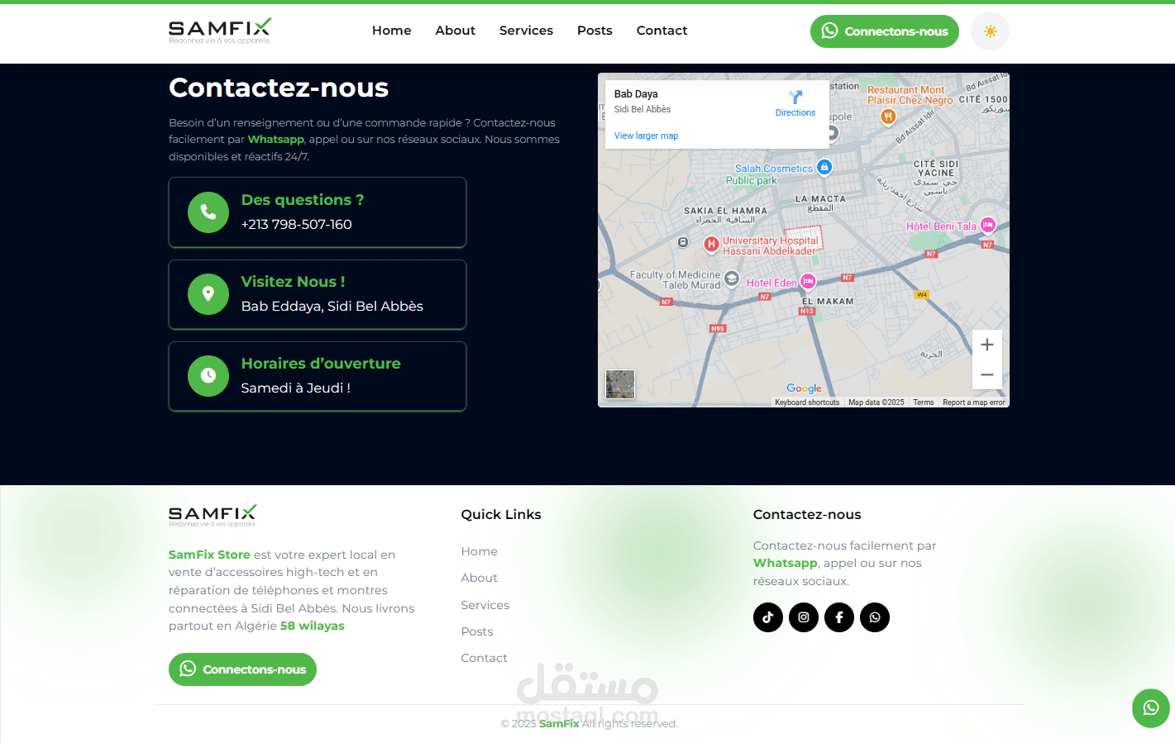Open the TikTok social icon

tap(768, 617)
